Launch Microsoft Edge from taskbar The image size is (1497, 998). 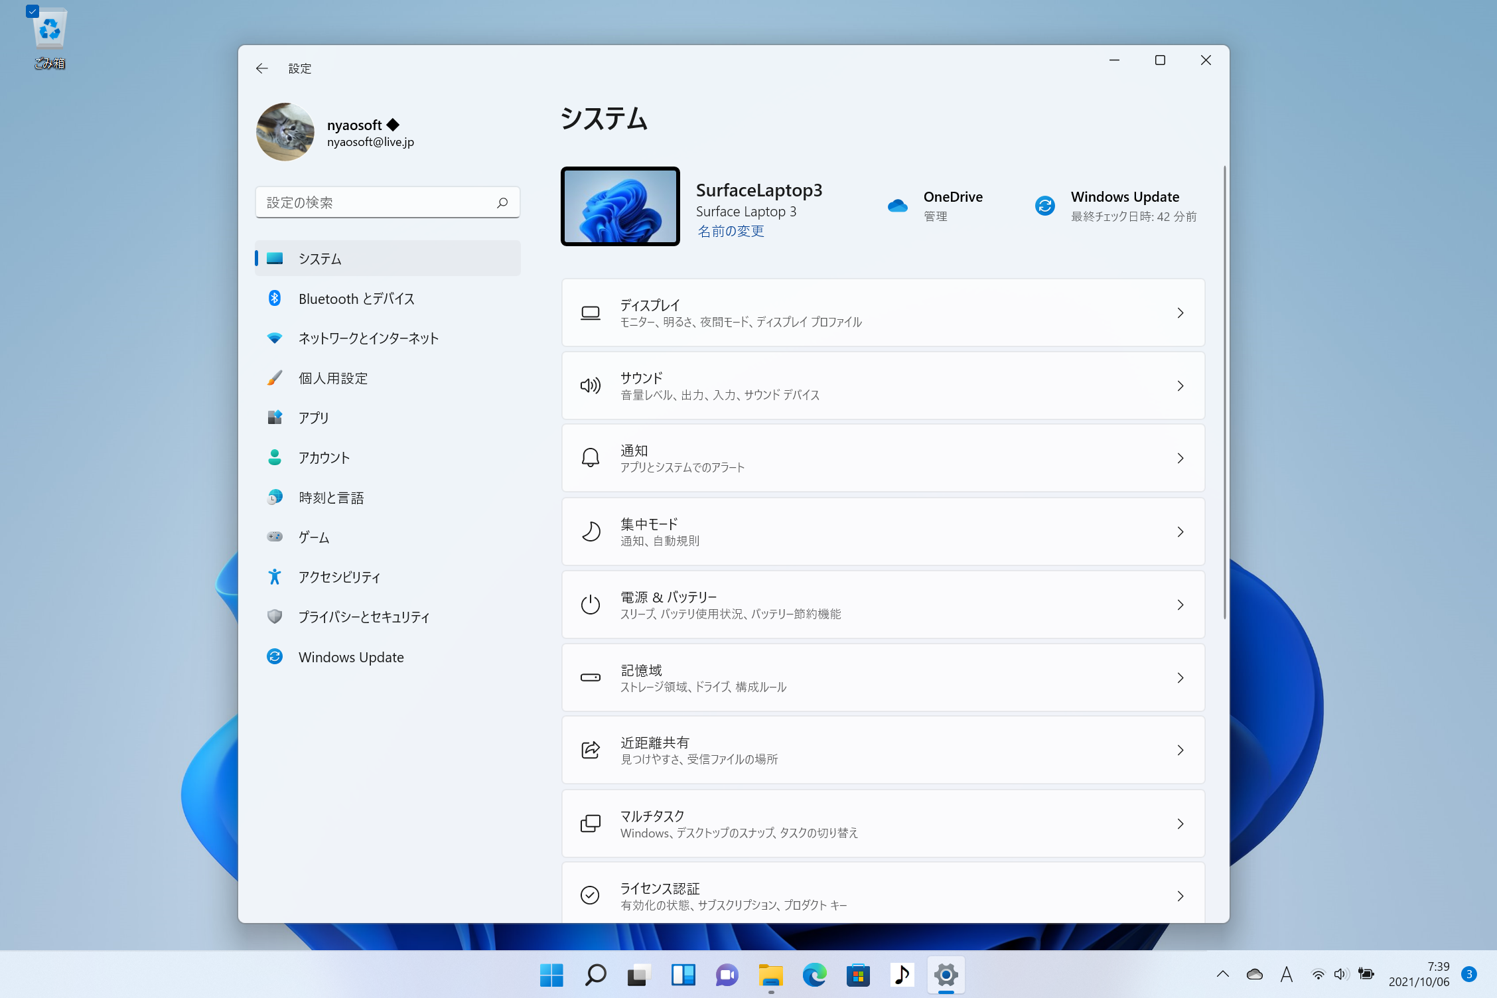coord(814,975)
